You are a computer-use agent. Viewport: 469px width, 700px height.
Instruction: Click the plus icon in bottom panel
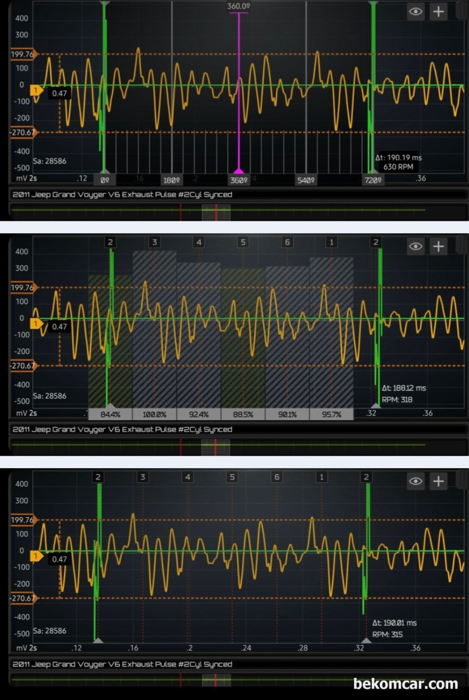pos(438,481)
